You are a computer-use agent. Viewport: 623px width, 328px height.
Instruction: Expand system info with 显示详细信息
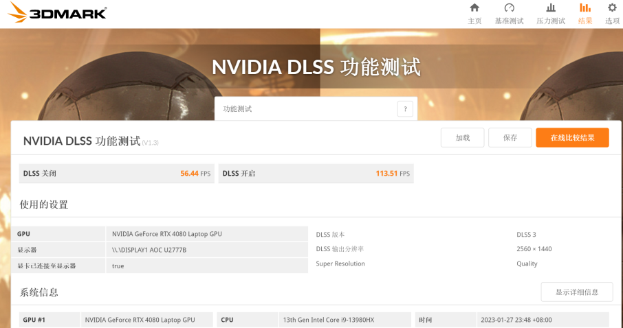click(x=576, y=292)
